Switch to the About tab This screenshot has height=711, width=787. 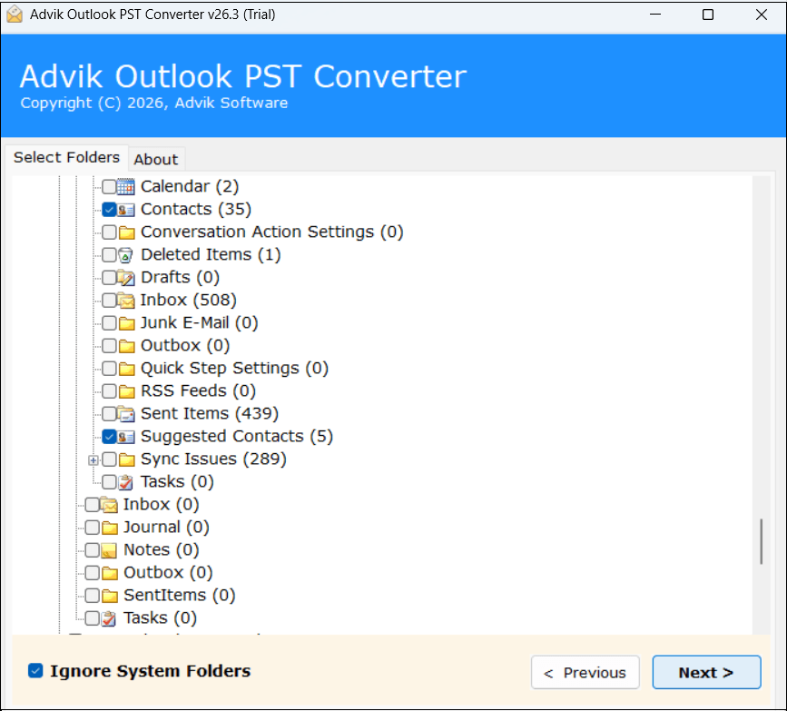pos(155,160)
